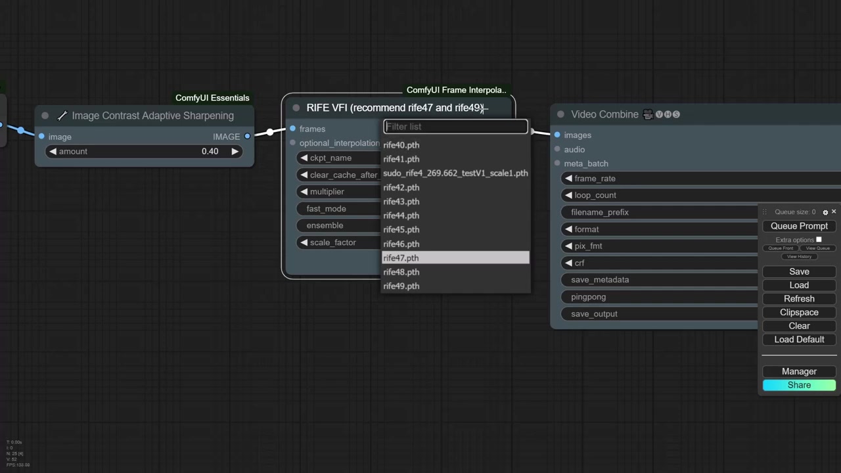This screenshot has width=841, height=473.
Task: Open queue panel settings gear
Action: 825,212
